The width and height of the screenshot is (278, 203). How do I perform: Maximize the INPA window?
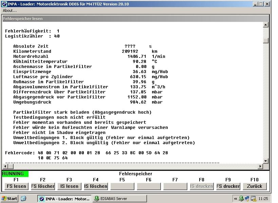pos(261,4)
